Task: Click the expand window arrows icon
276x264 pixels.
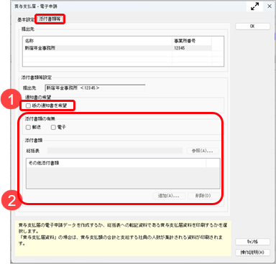Action: click(255, 6)
